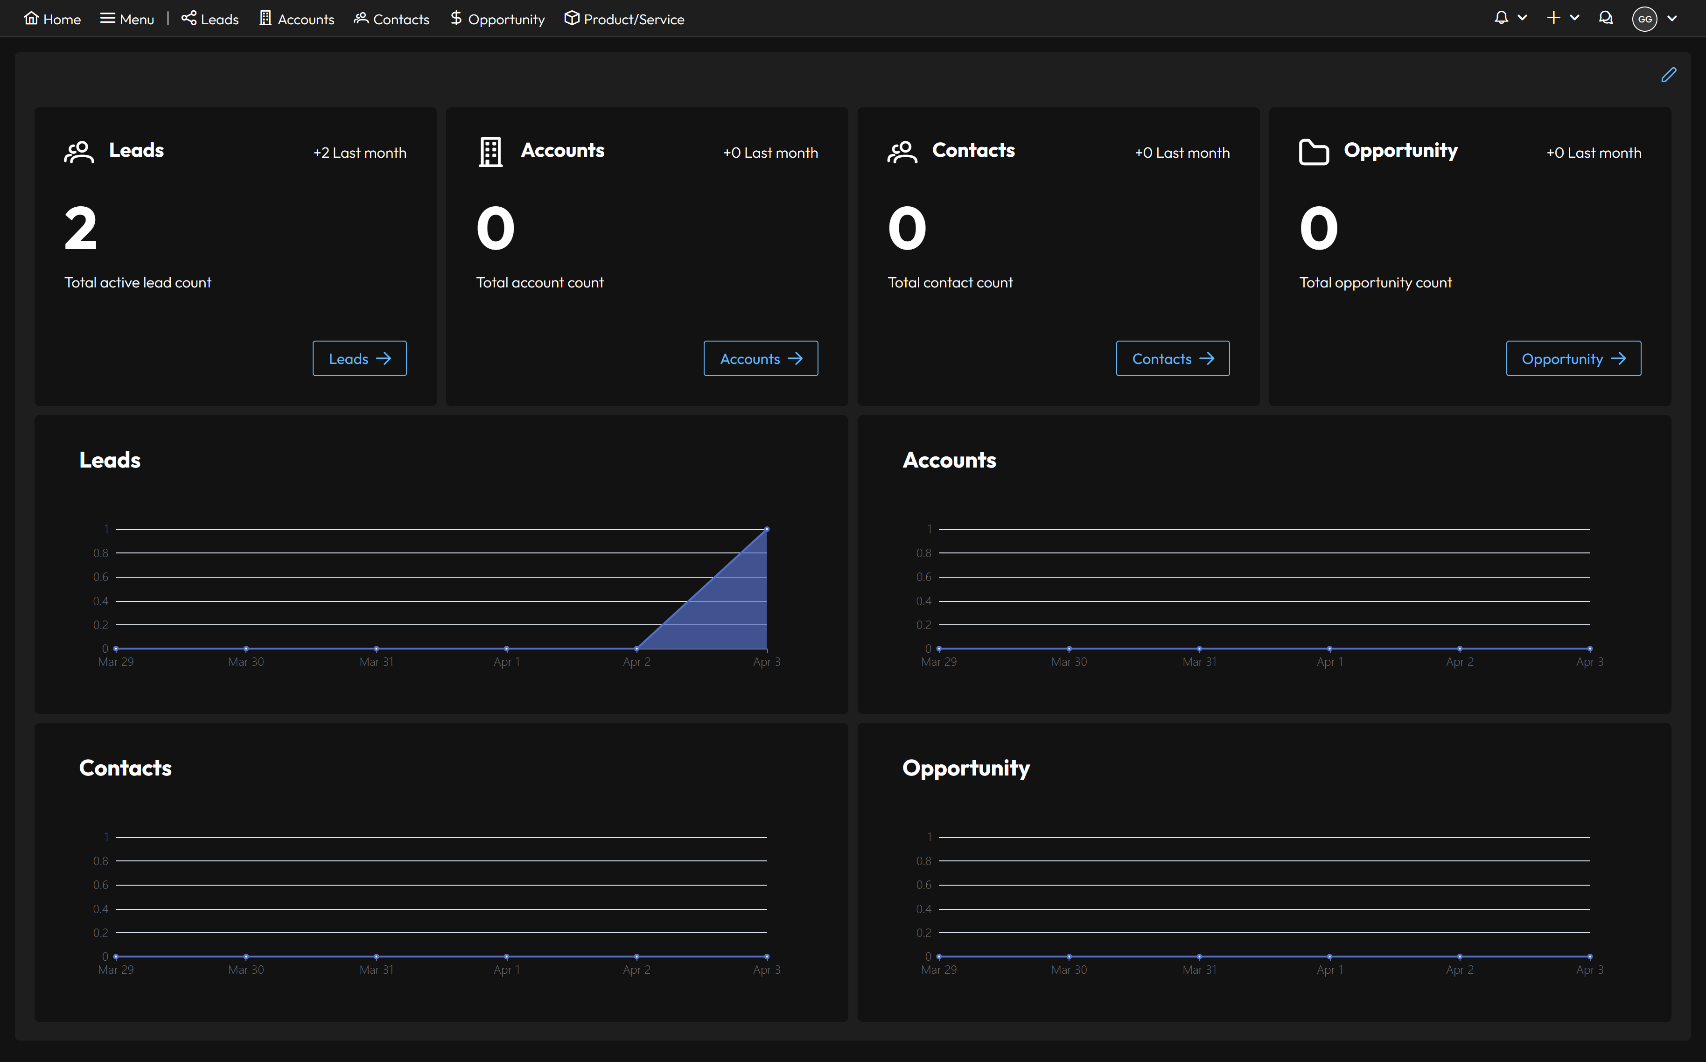The width and height of the screenshot is (1706, 1062).
Task: Click the Home house icon in the navbar
Action: 31,18
